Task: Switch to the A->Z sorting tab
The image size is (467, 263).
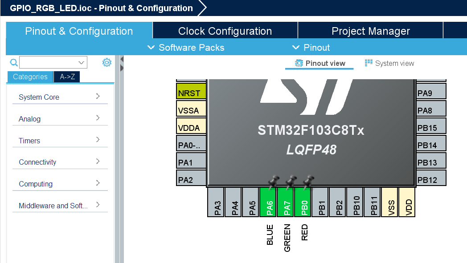Action: click(x=67, y=77)
